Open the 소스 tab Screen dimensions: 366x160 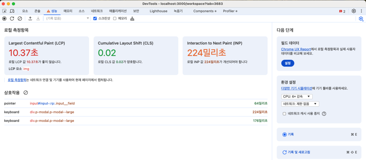coord(81,11)
